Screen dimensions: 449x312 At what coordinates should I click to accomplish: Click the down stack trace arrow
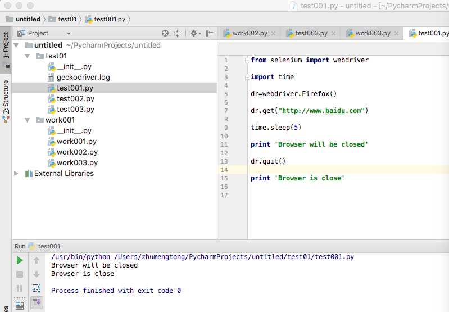click(x=37, y=274)
